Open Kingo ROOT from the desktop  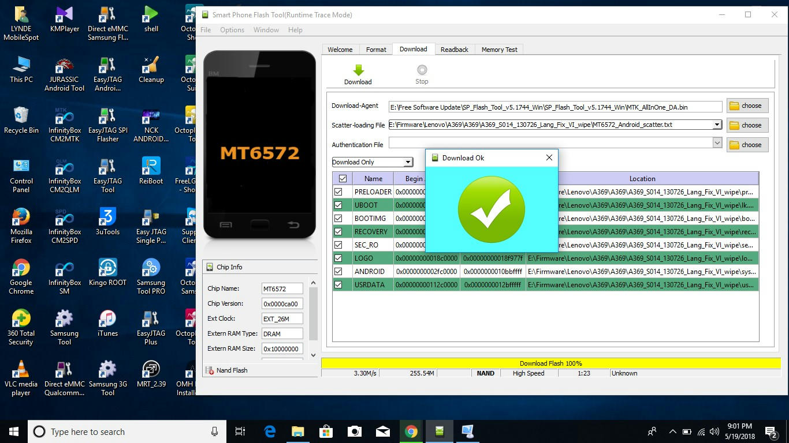(x=107, y=269)
